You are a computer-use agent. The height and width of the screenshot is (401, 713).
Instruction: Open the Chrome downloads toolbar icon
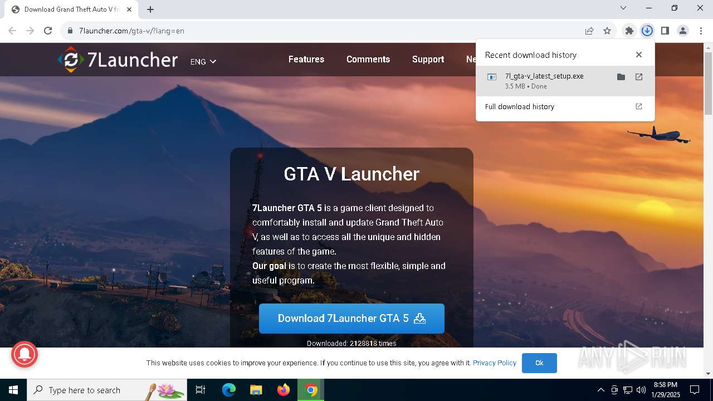[x=647, y=31]
